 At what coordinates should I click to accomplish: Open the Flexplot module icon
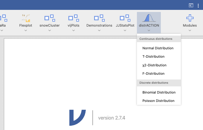26,19
